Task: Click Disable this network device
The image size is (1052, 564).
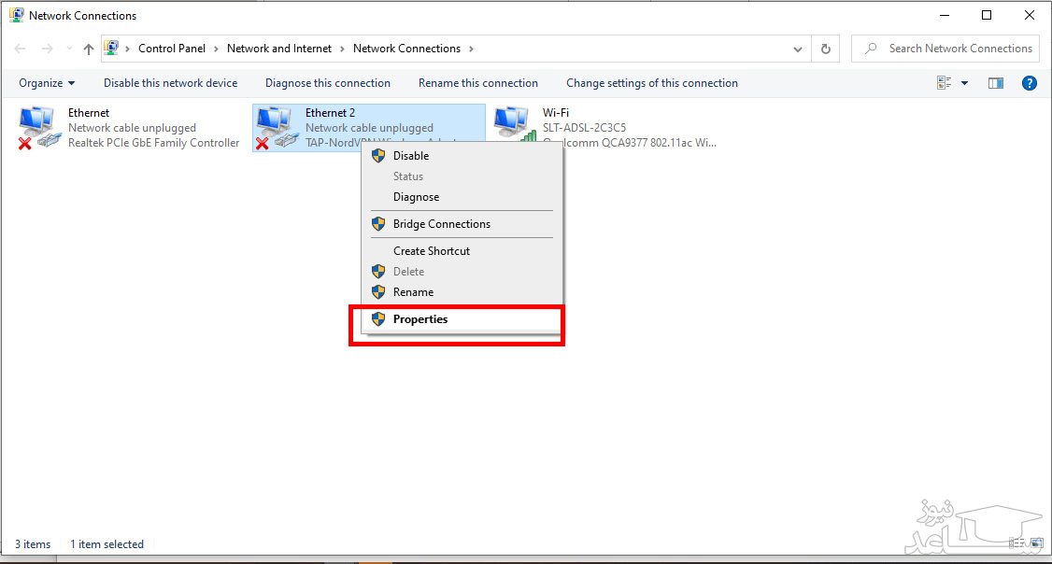Action: point(170,83)
